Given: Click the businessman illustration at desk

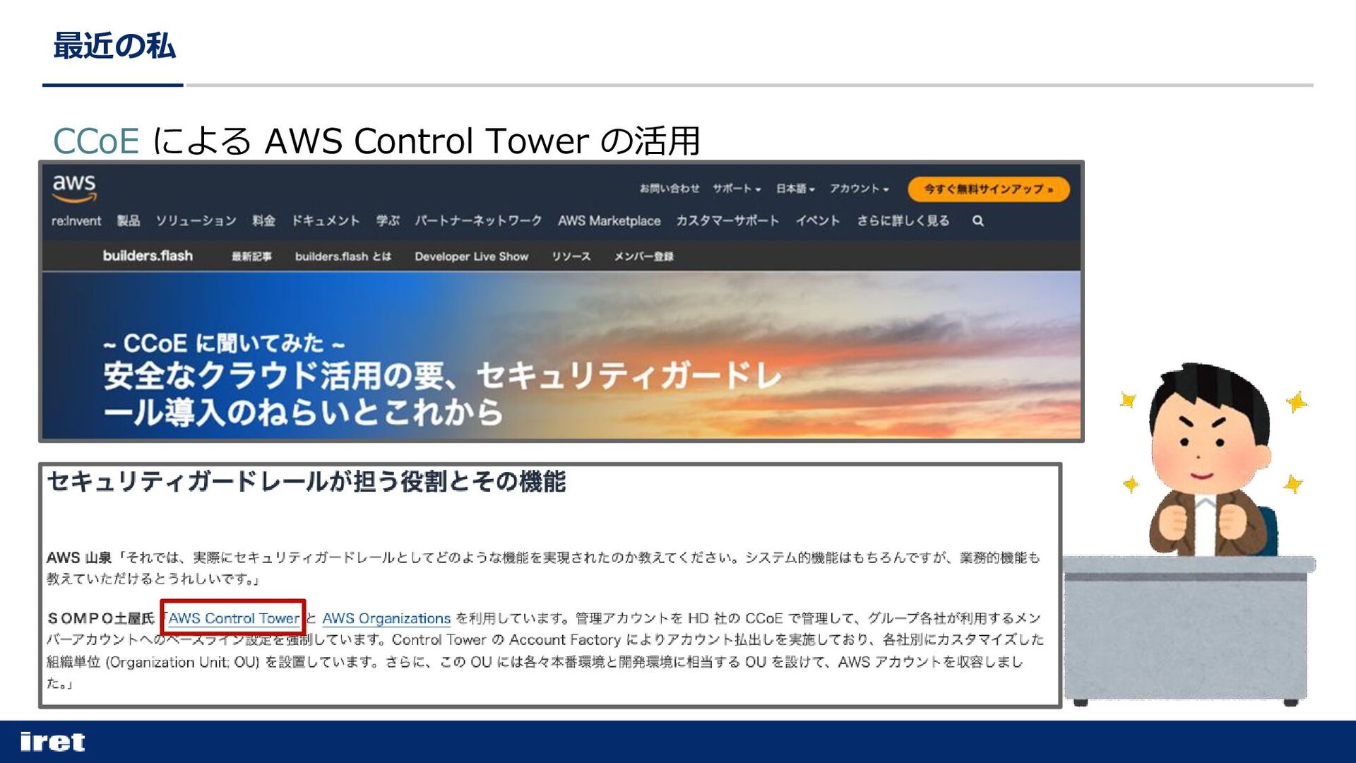Looking at the screenshot, I should click(1189, 534).
